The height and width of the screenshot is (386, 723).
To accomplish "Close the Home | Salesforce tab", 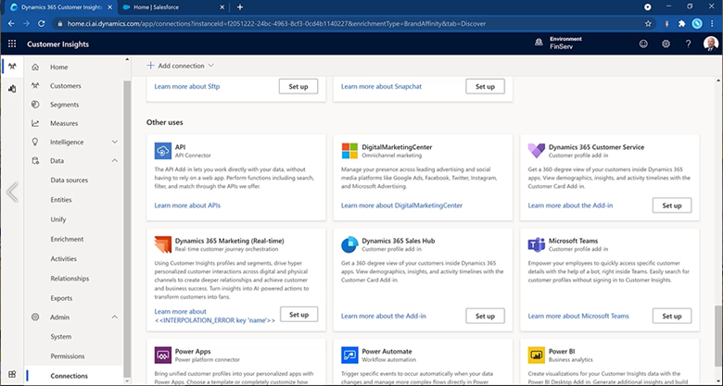I will coord(222,7).
